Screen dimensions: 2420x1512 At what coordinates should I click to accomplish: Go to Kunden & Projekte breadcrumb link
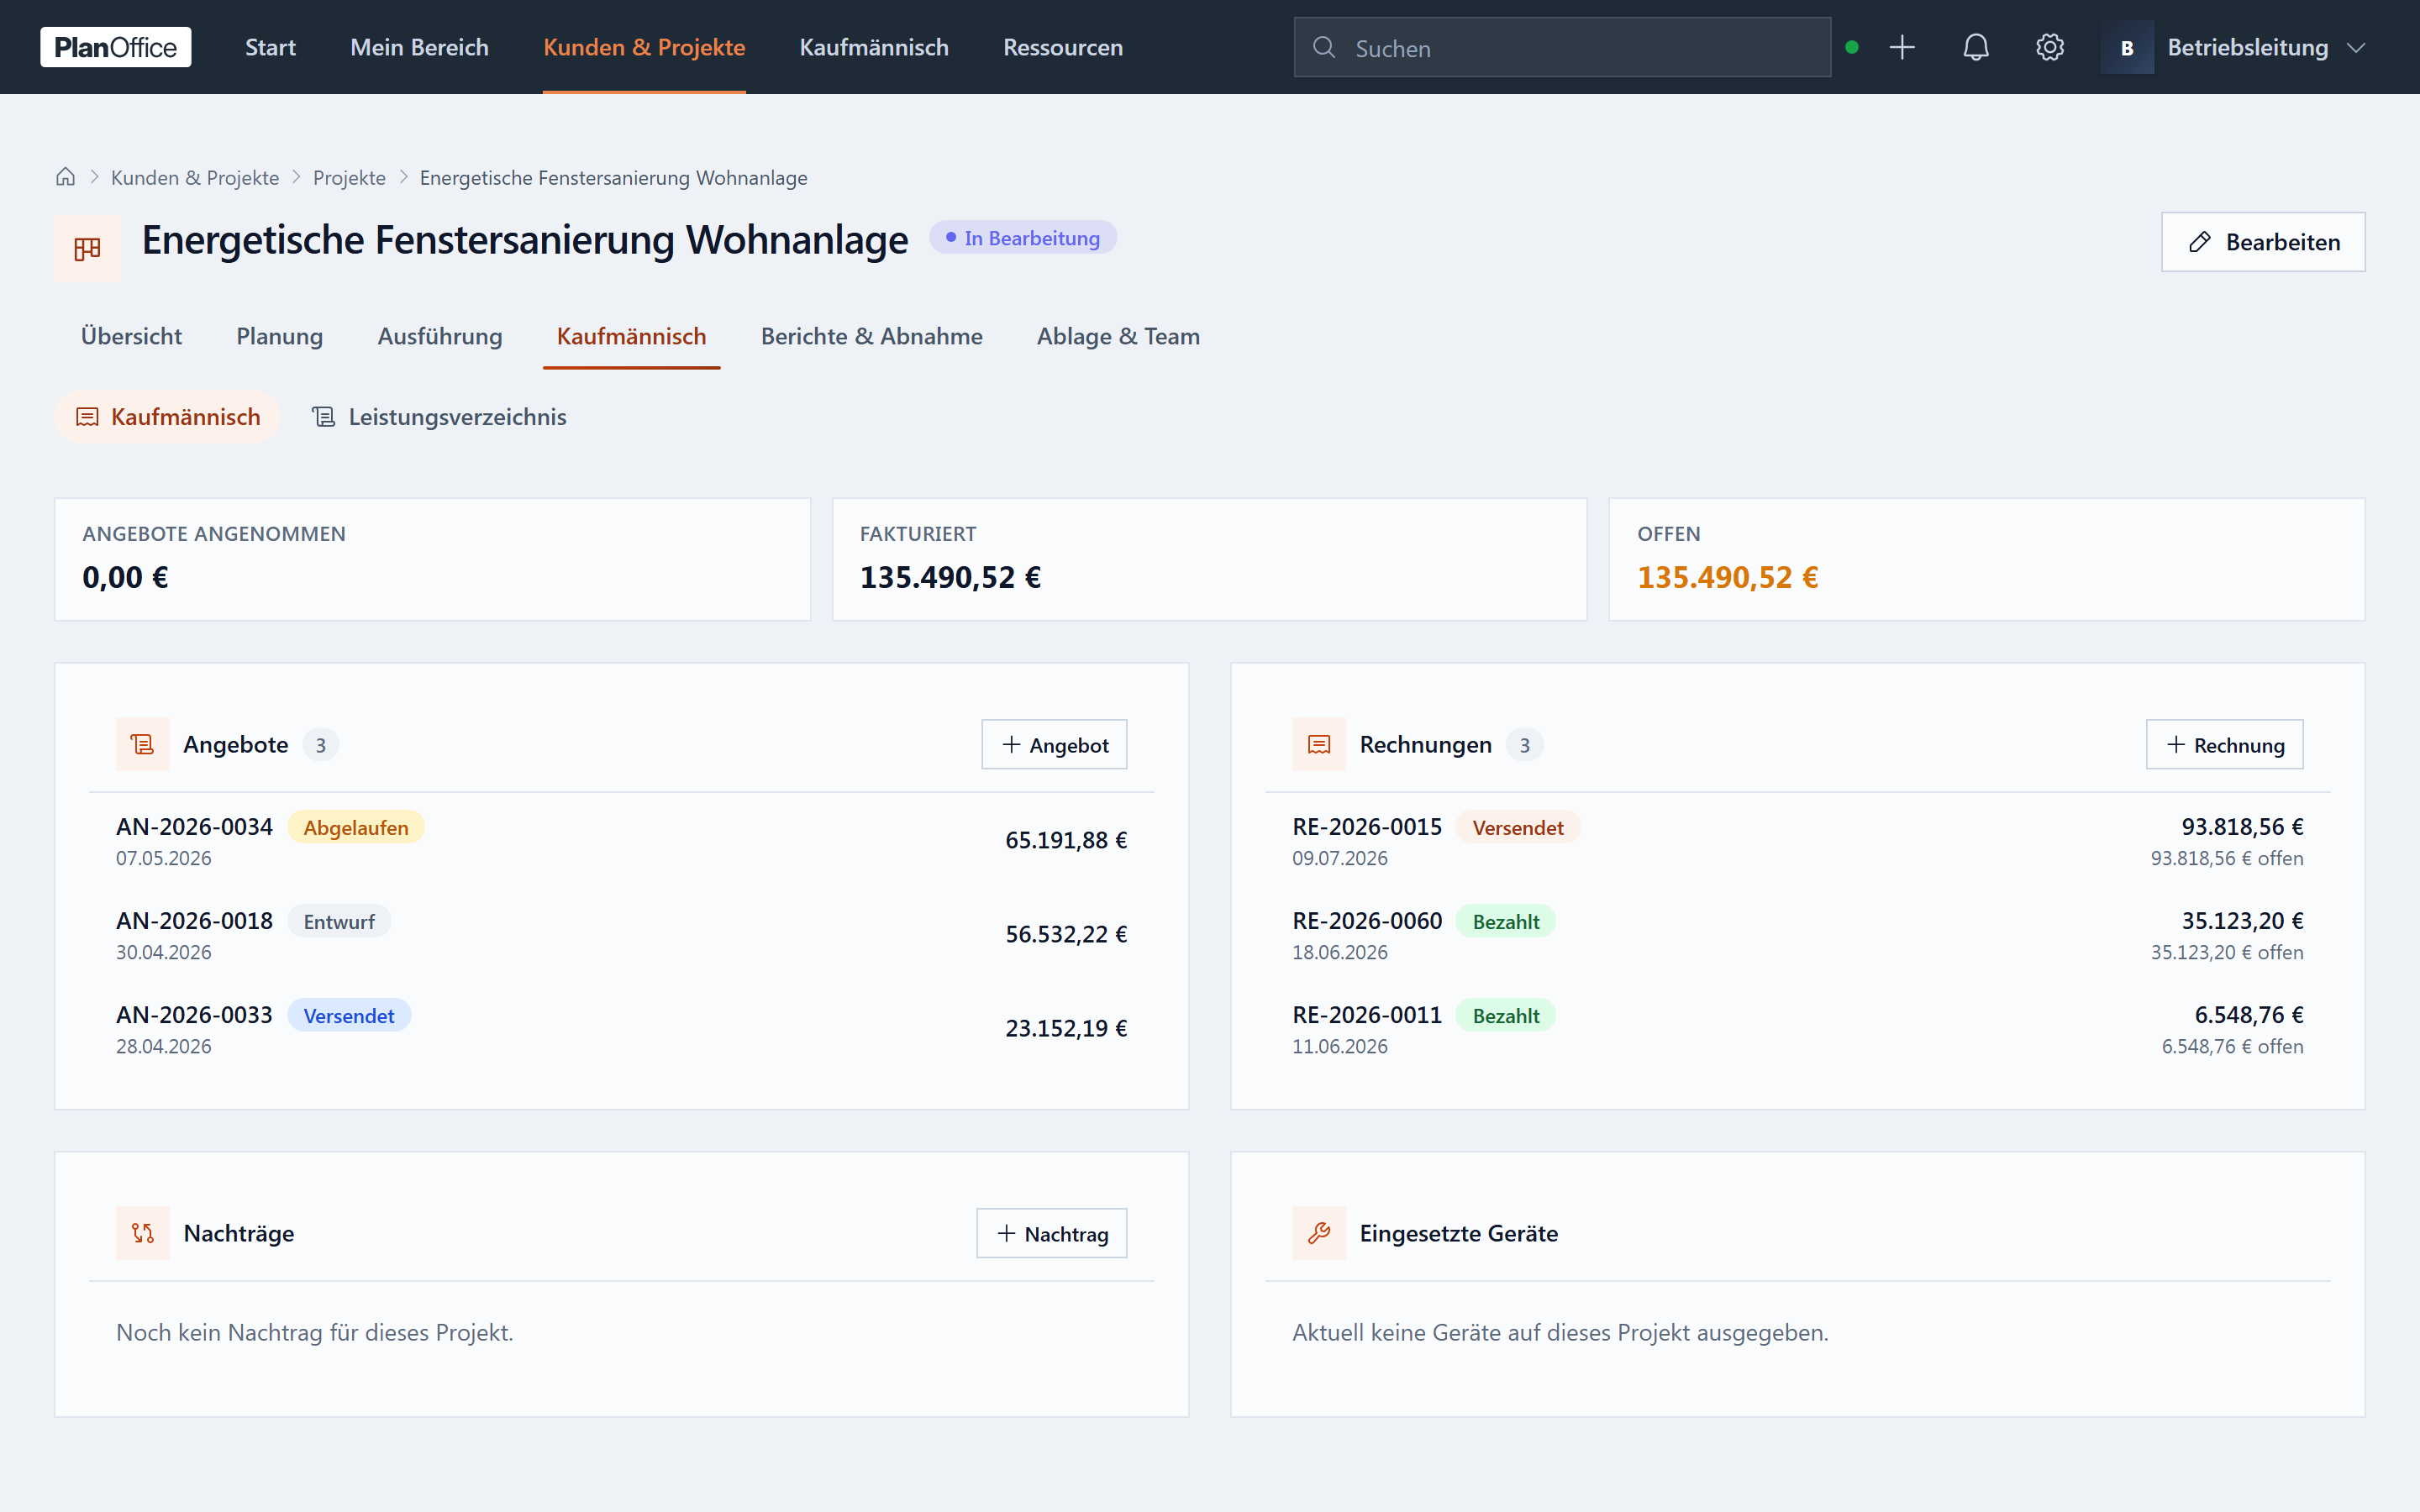coord(195,177)
